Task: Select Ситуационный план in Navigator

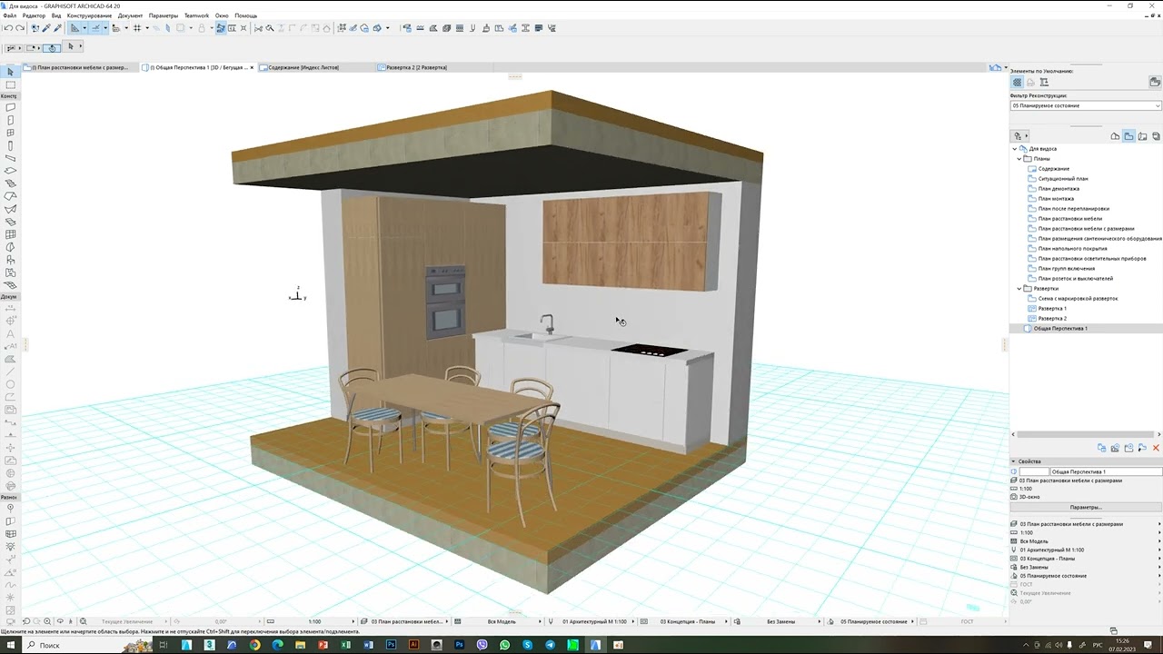Action: tap(1063, 179)
